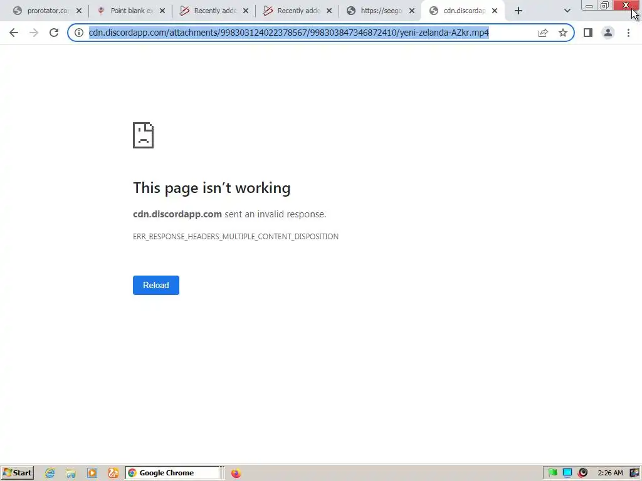Minimize the Chrome window
Viewport: 642px width, 481px height.
pyautogui.click(x=589, y=6)
